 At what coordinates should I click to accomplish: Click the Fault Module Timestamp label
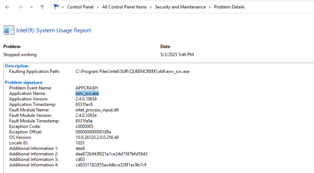coord(34,121)
